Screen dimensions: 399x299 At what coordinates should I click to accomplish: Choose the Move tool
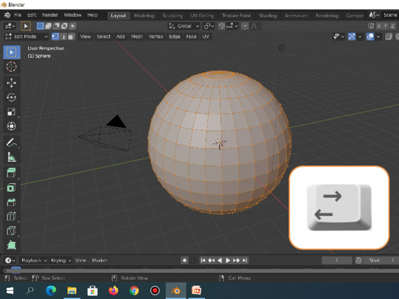point(11,83)
